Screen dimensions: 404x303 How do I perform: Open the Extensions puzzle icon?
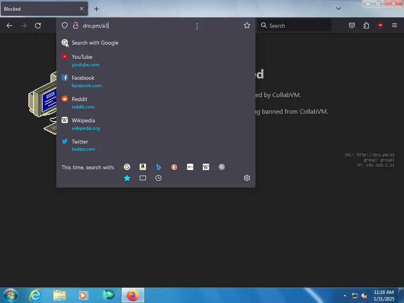click(x=366, y=25)
